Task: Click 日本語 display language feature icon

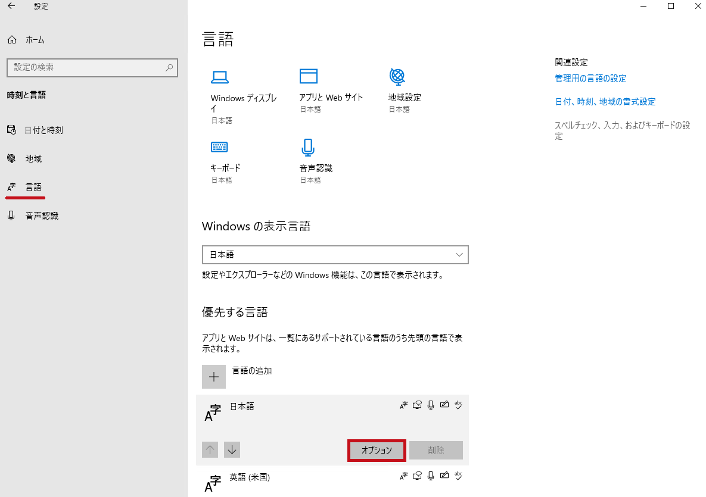Action: point(403,405)
